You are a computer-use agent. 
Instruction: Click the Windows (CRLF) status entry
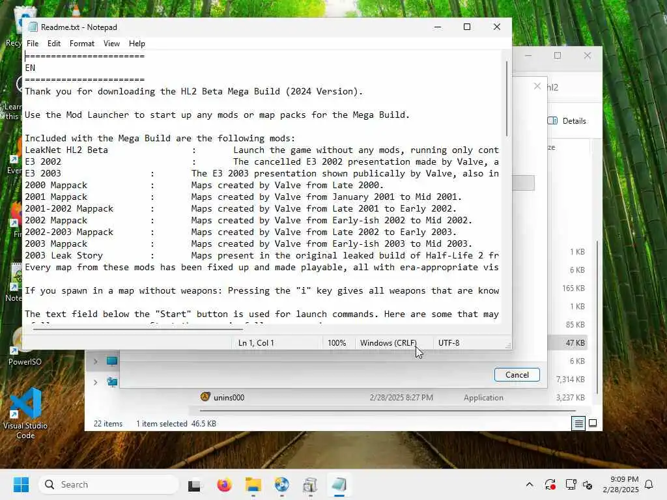click(x=388, y=342)
